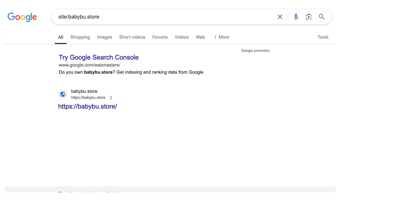Switch to the Shopping tab
This screenshot has width=393, height=200.
pyautogui.click(x=80, y=37)
